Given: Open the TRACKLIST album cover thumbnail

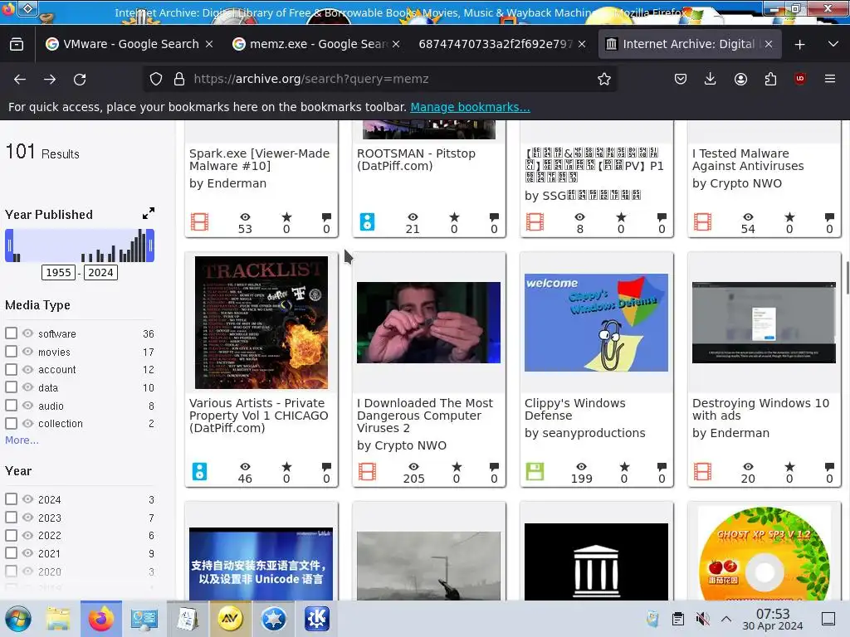Looking at the screenshot, I should (x=261, y=323).
